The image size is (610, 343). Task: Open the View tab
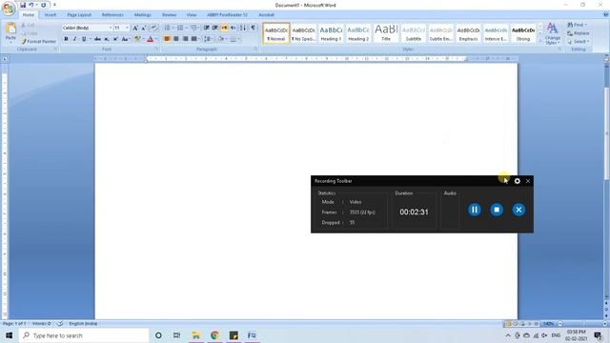pyautogui.click(x=192, y=15)
